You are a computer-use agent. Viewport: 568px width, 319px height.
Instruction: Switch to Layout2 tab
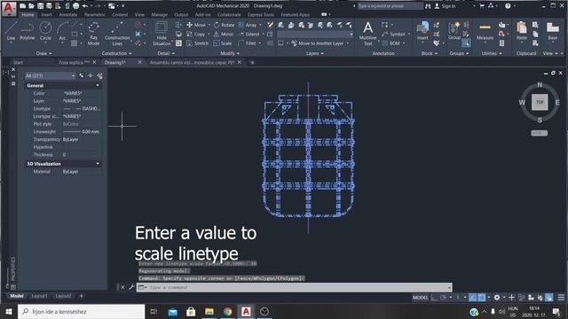[63, 296]
